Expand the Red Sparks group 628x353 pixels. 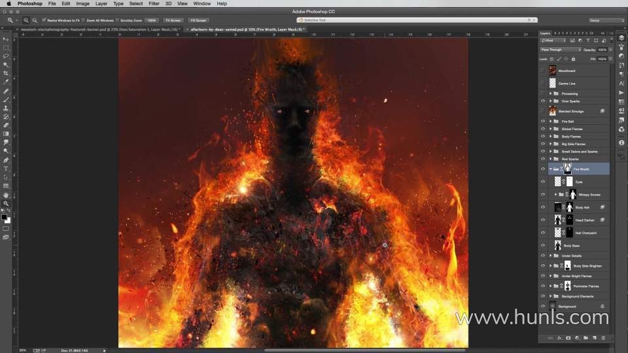pyautogui.click(x=551, y=159)
